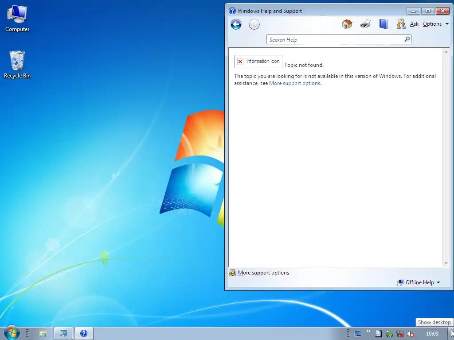Open Windows Explorer from the taskbar

(43, 334)
